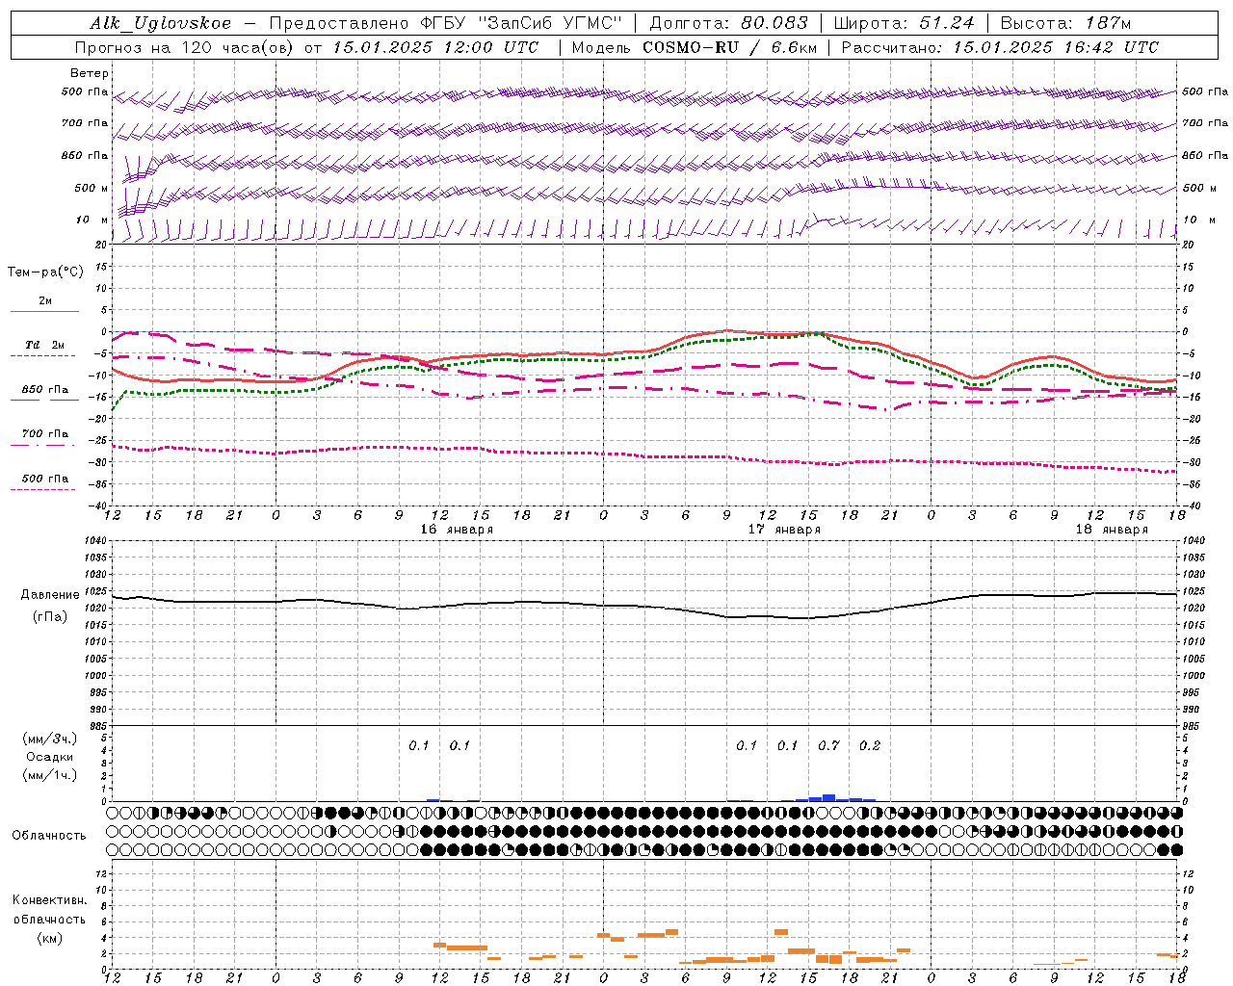Click the '0.2' precipitation amount value
The width and height of the screenshot is (1233, 986).
[870, 746]
